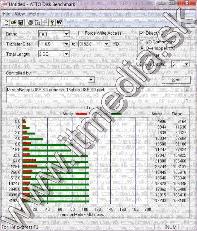
Task: Click the crosshair move toolbar icon
Action: (45, 22)
